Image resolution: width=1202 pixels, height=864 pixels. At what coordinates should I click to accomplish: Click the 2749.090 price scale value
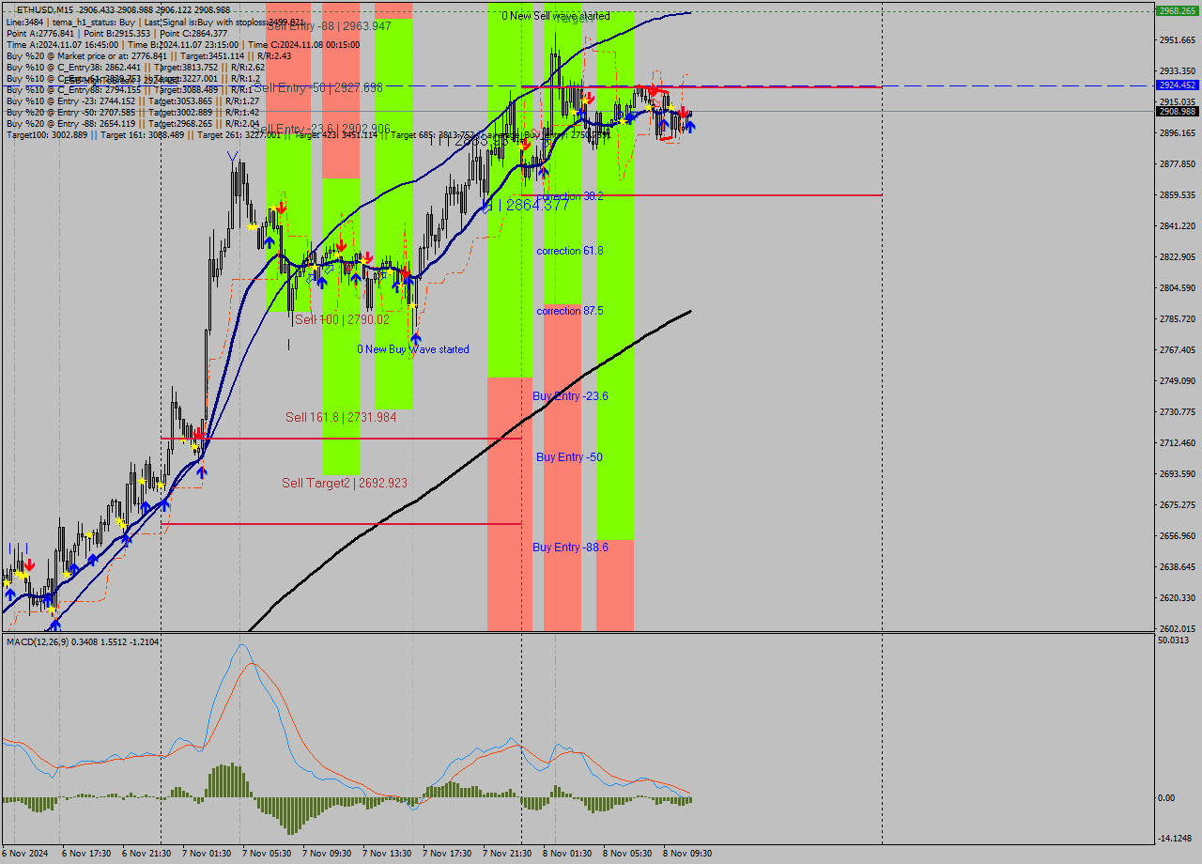coord(1178,380)
